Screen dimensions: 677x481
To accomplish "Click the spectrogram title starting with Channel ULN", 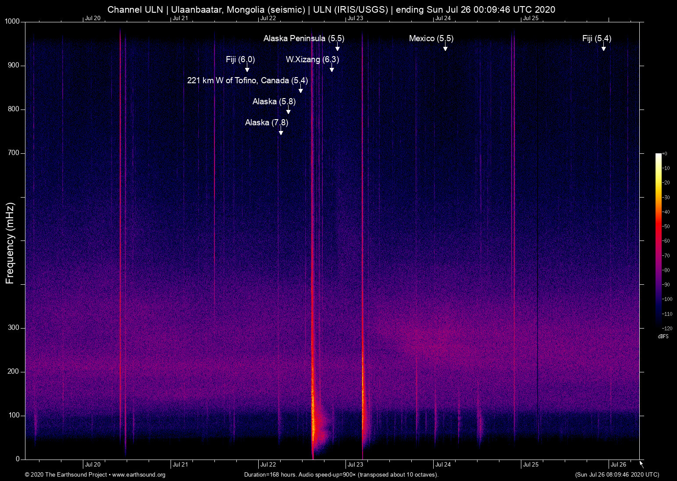I will click(x=331, y=10).
